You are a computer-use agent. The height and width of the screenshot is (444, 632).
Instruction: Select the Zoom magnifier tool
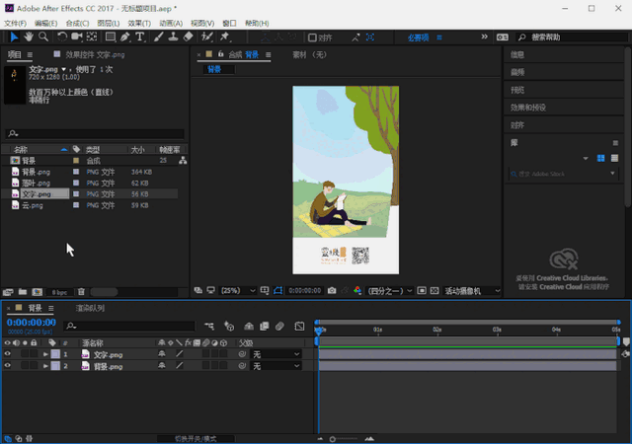point(43,37)
